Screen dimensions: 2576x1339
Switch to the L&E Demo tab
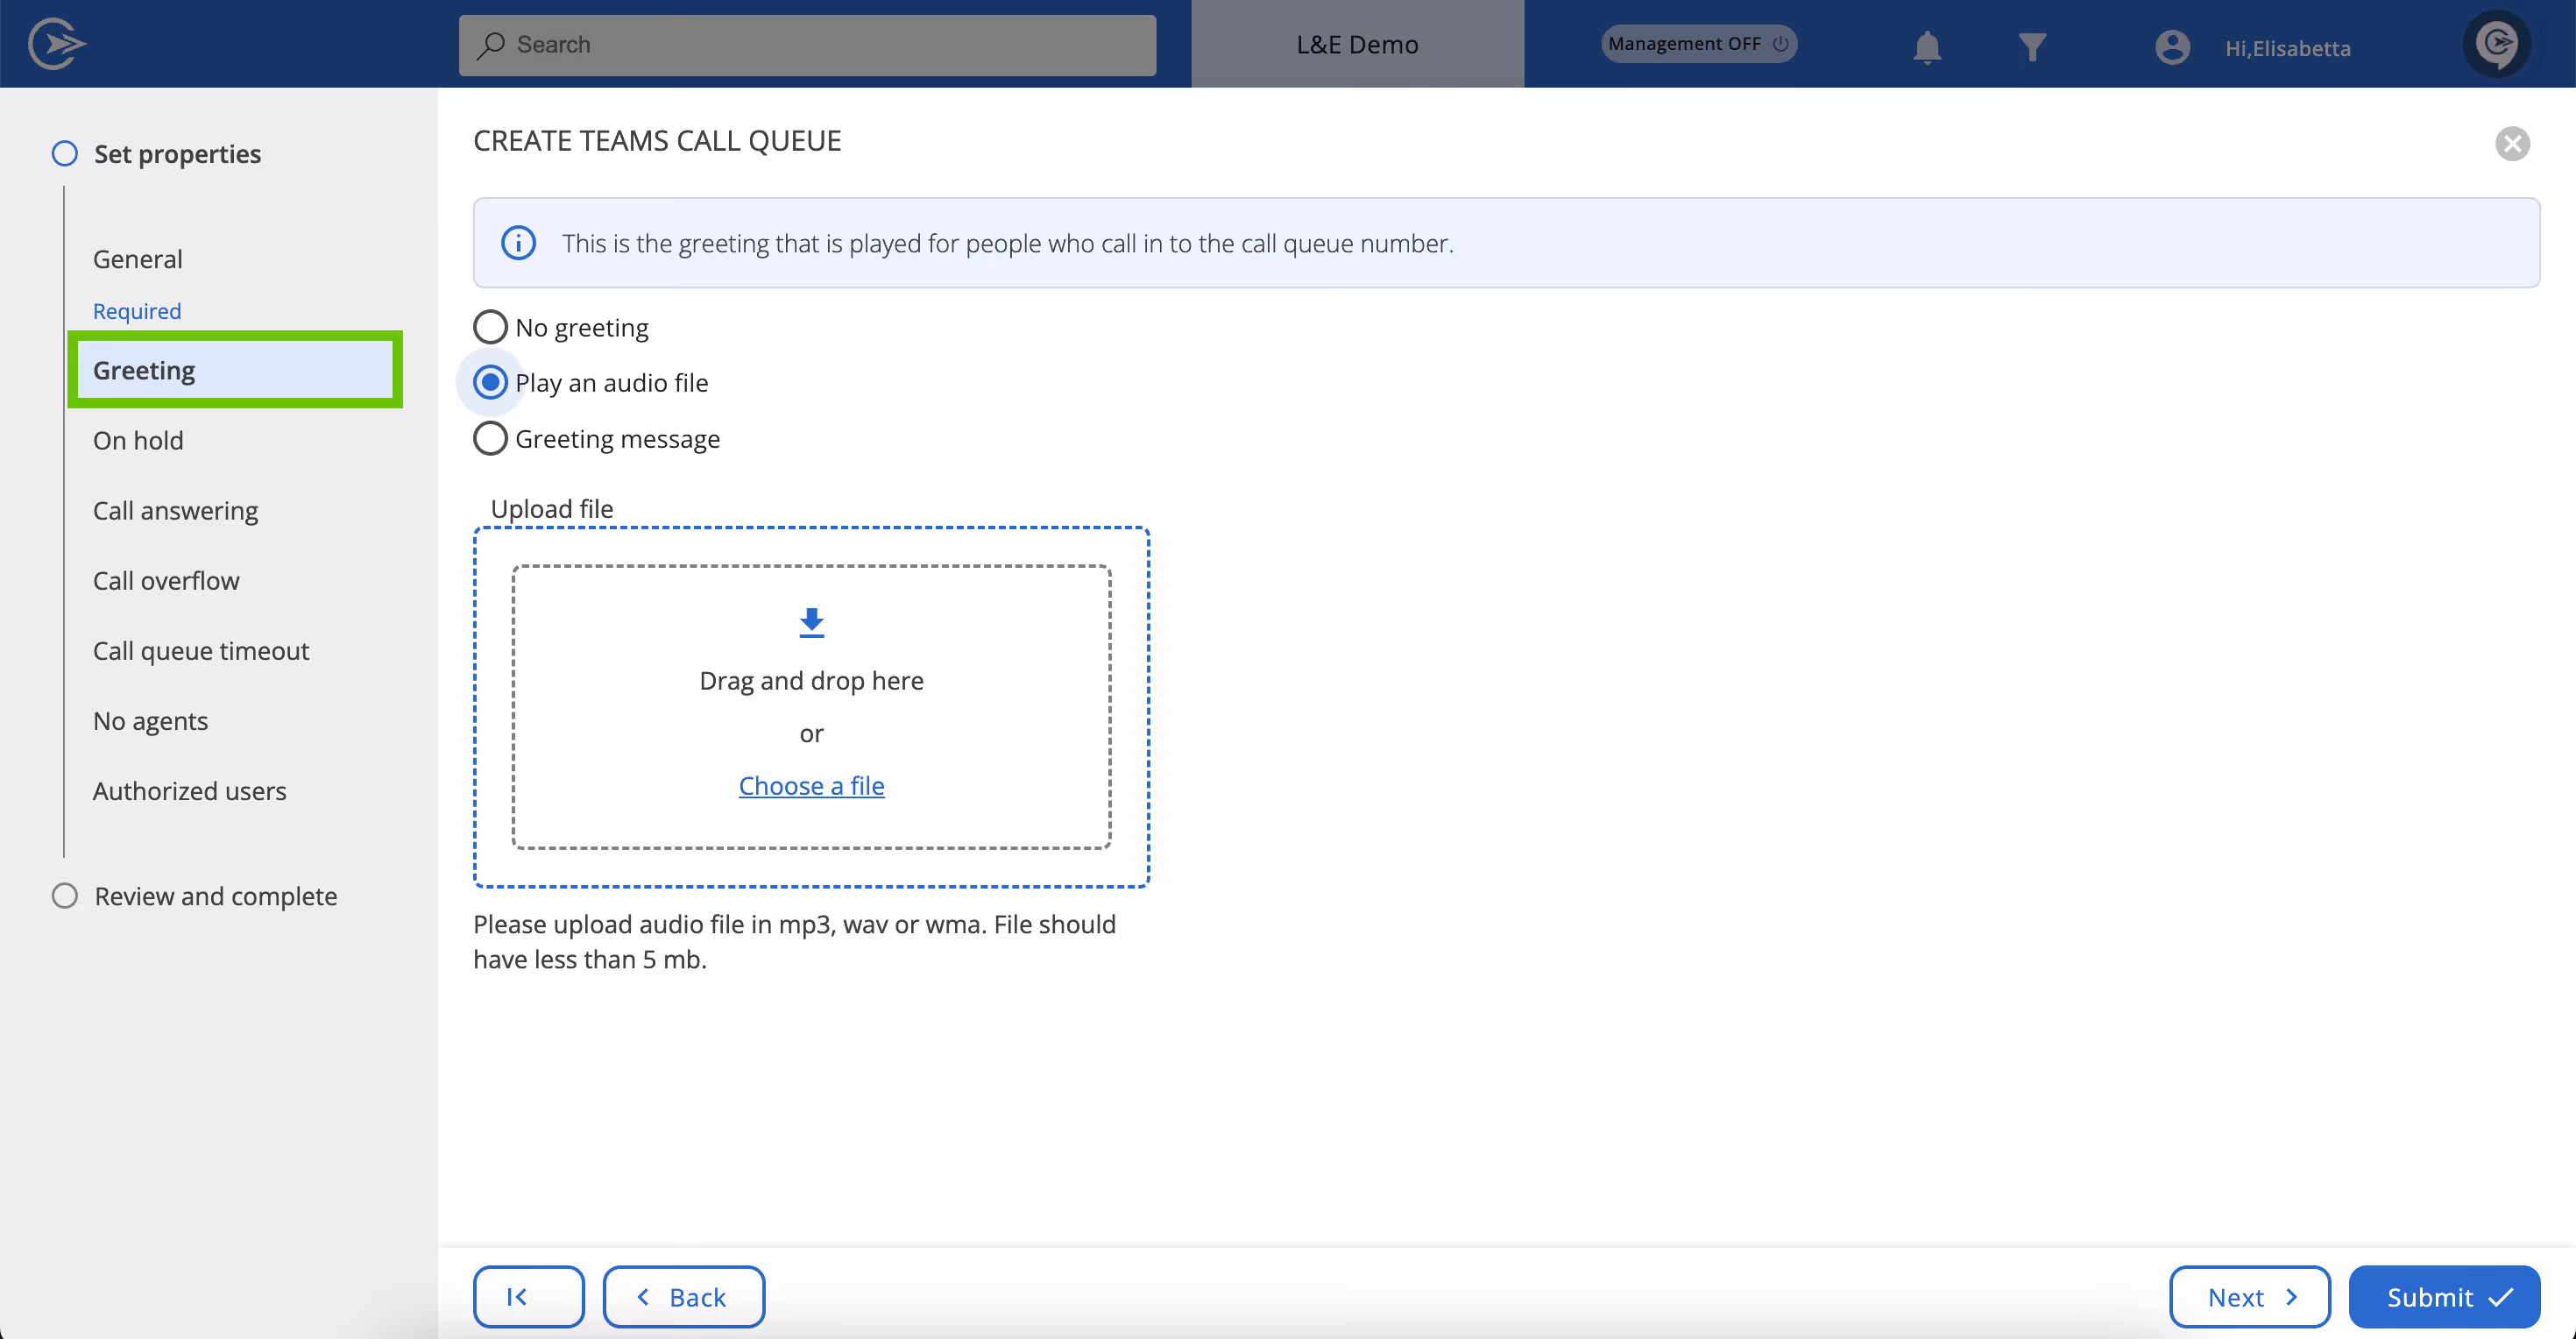tap(1356, 44)
